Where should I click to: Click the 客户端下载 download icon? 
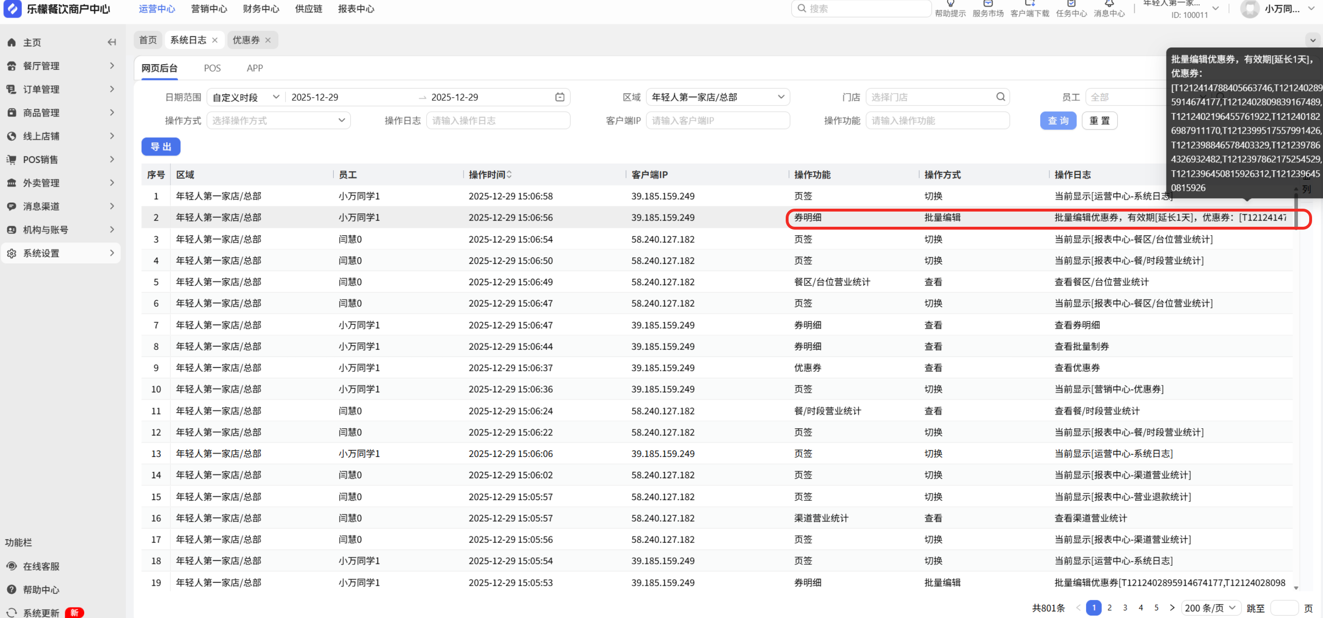click(1029, 4)
